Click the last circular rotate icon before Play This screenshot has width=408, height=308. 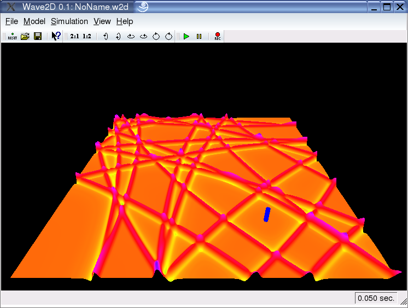(x=169, y=37)
